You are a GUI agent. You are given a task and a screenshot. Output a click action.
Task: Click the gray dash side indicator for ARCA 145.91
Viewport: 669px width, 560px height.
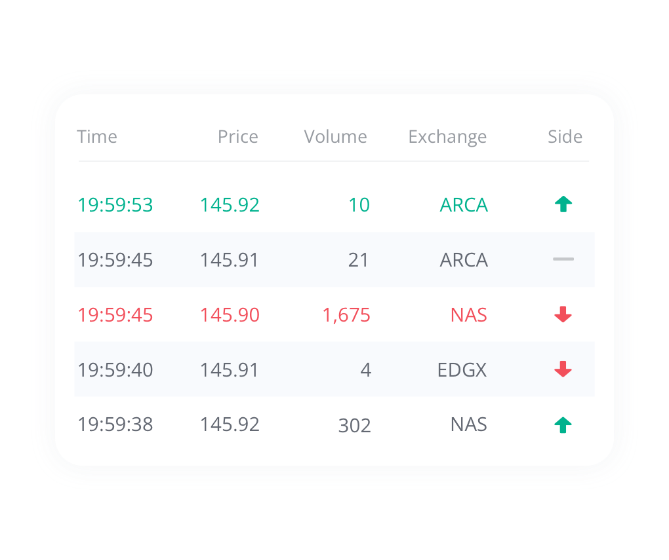[x=563, y=259]
